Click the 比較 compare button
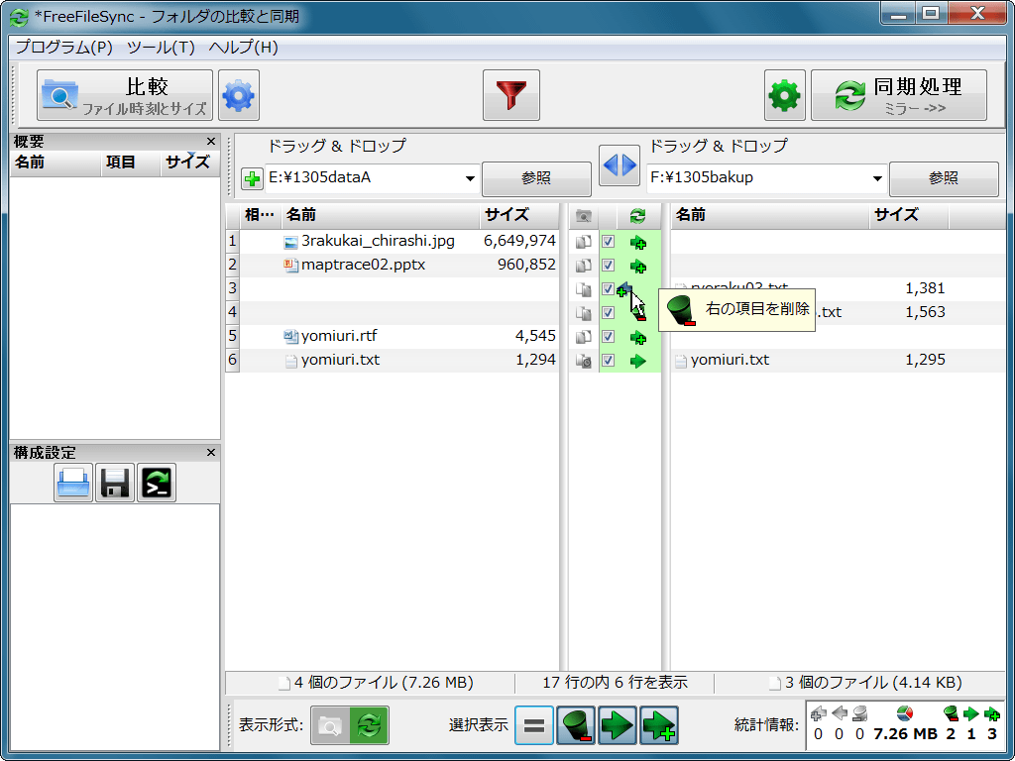 tap(124, 96)
